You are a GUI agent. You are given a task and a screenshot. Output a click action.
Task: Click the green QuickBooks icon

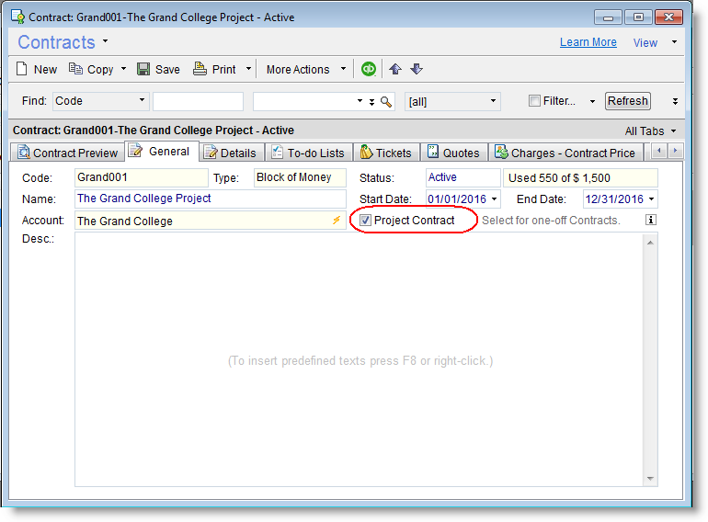pos(369,69)
